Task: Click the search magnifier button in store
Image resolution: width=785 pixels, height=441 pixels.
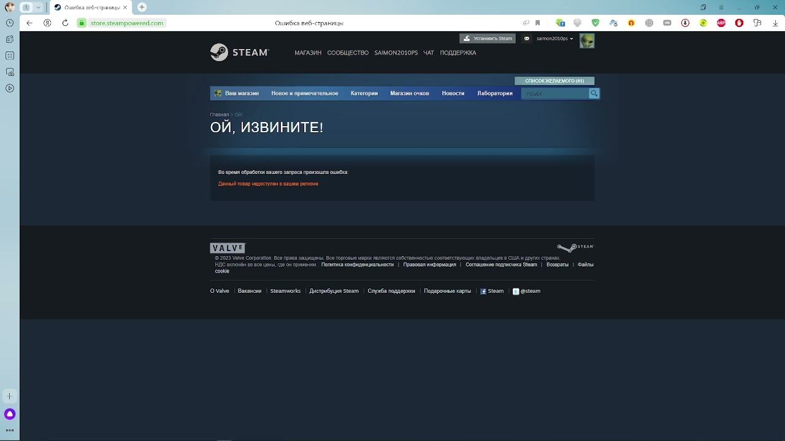Action: click(x=594, y=93)
